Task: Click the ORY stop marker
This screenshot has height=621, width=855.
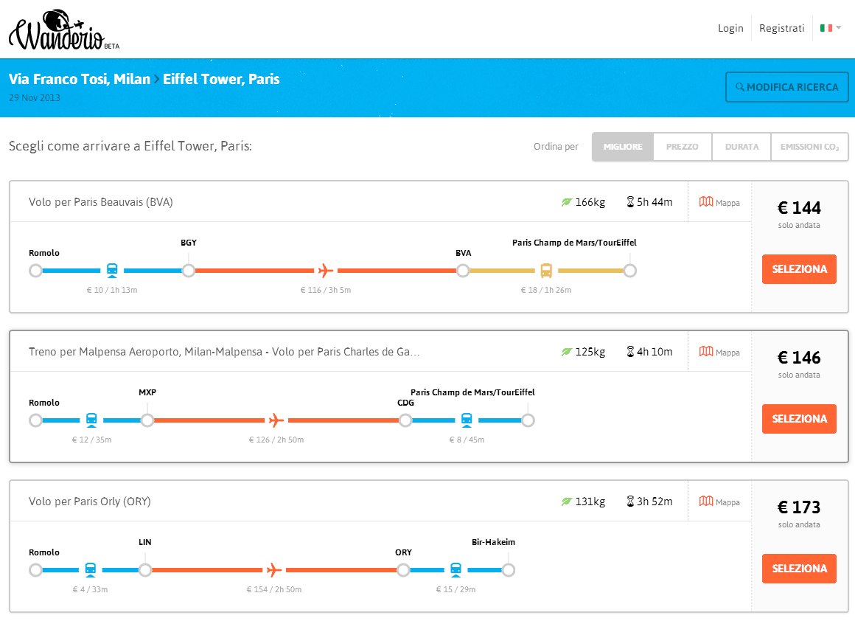Action: [x=403, y=570]
